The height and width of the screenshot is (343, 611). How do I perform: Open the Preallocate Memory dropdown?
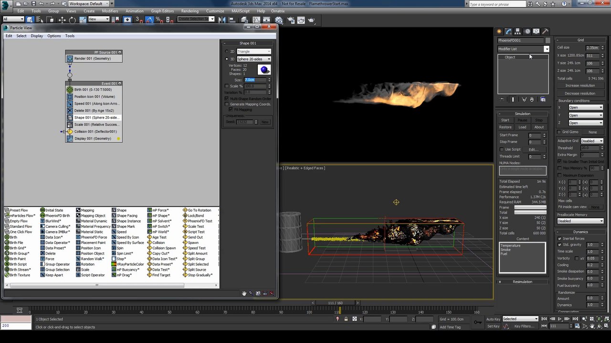pos(580,221)
